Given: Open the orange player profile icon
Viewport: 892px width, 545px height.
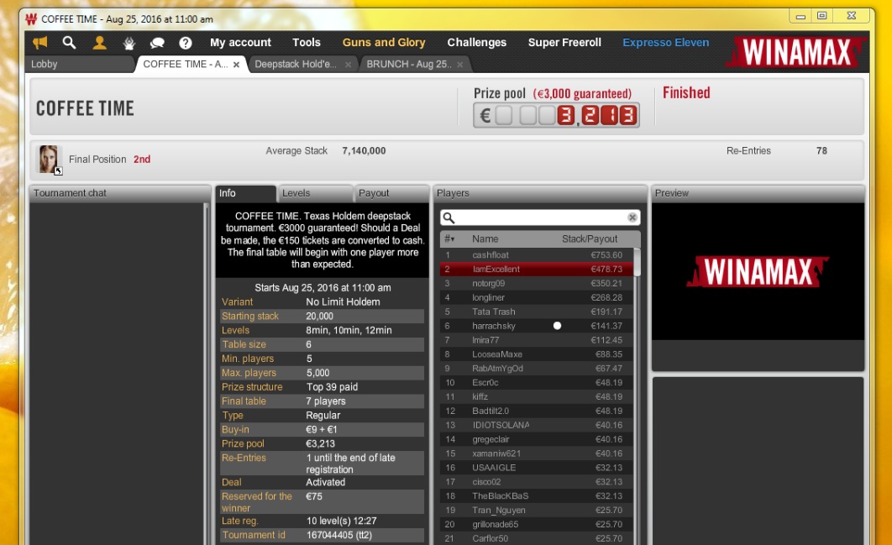Looking at the screenshot, I should [100, 42].
